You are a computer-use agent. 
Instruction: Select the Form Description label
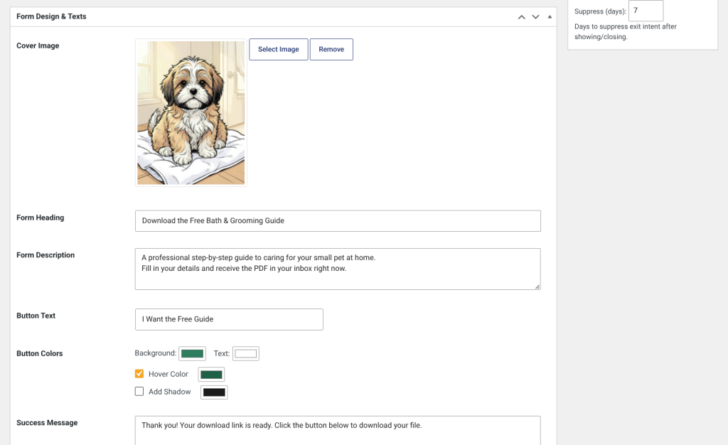tap(45, 254)
